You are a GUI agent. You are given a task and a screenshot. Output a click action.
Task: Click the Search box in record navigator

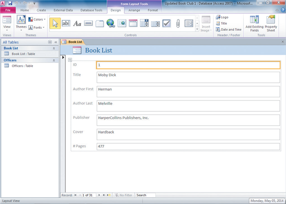(x=146, y=195)
